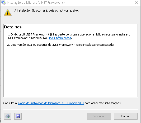Close the dialog with the X button
Screen dimensions: 141x123
tap(137, 3)
